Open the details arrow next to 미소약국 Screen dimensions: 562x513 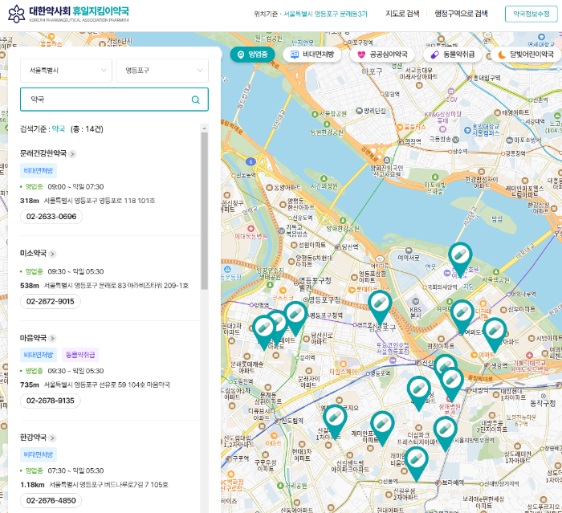click(x=52, y=254)
